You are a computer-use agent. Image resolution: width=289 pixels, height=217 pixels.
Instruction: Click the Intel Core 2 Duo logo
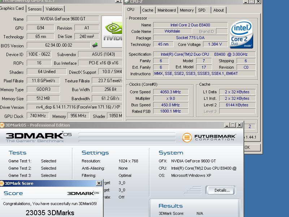241,34
